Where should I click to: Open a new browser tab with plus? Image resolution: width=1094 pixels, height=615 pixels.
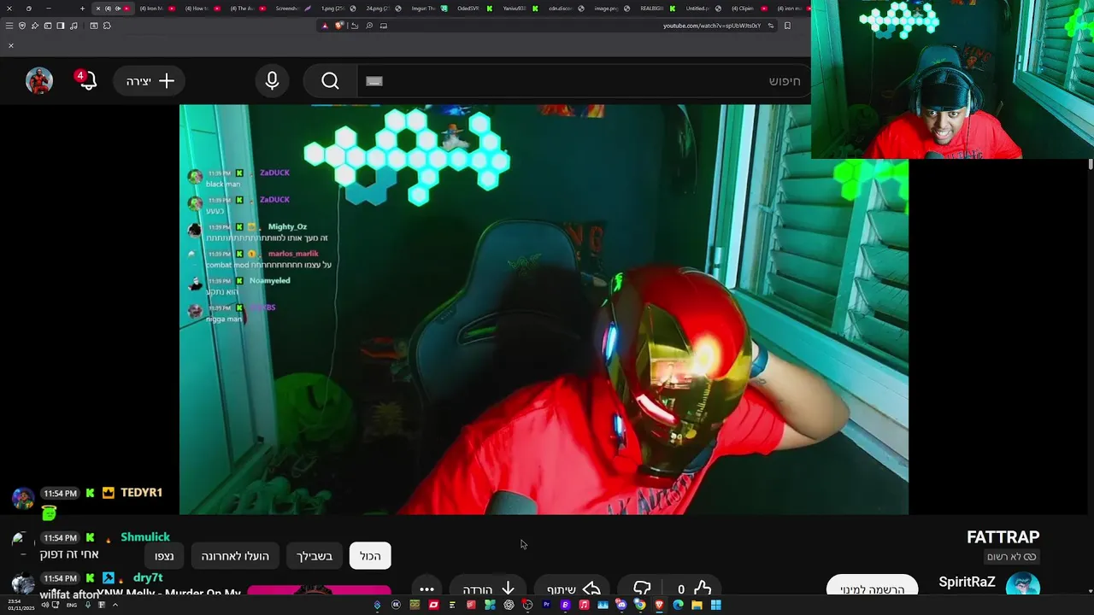[83, 9]
